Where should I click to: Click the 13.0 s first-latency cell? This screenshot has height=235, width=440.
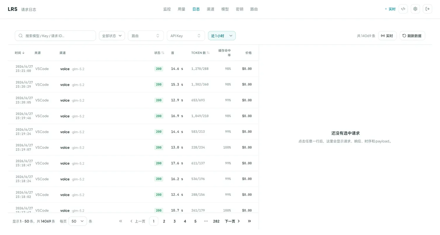click(177, 147)
